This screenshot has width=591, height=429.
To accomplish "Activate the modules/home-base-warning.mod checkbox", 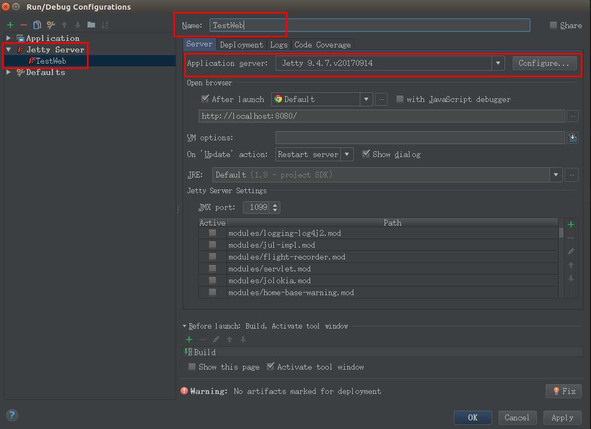I will click(x=213, y=292).
